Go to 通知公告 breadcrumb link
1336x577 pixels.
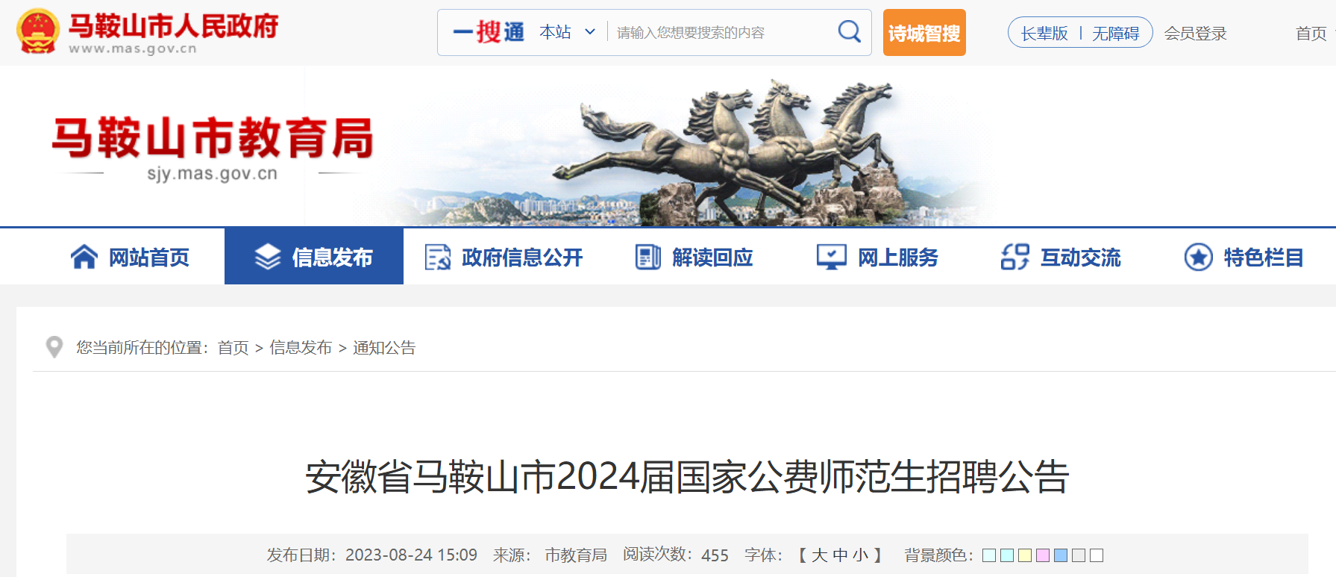[384, 348]
